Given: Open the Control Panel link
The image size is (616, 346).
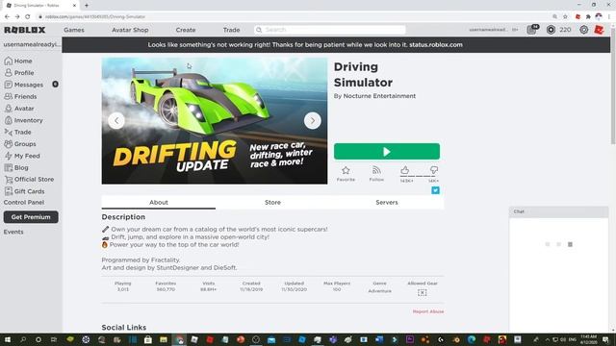Looking at the screenshot, I should 24,203.
